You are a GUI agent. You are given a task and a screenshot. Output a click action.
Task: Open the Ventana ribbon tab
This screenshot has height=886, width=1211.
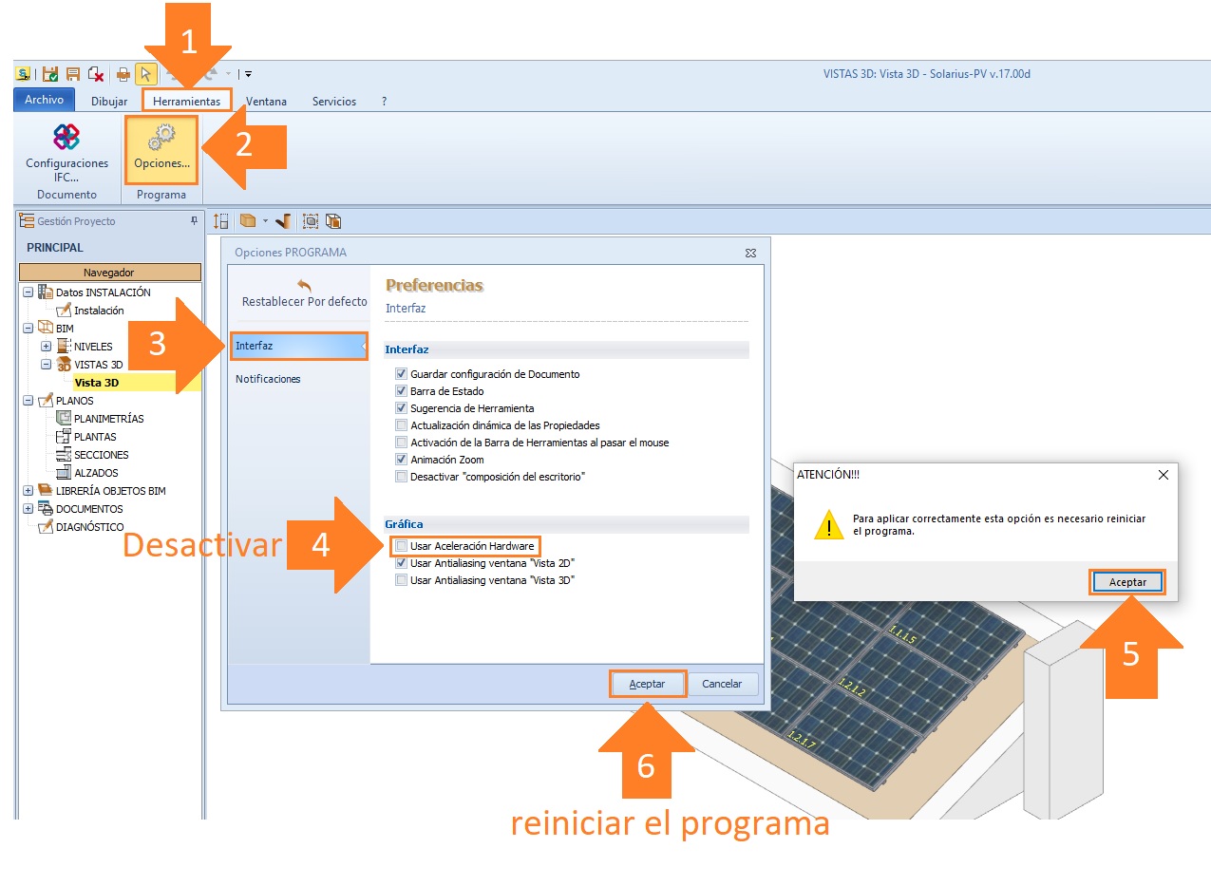click(x=266, y=101)
